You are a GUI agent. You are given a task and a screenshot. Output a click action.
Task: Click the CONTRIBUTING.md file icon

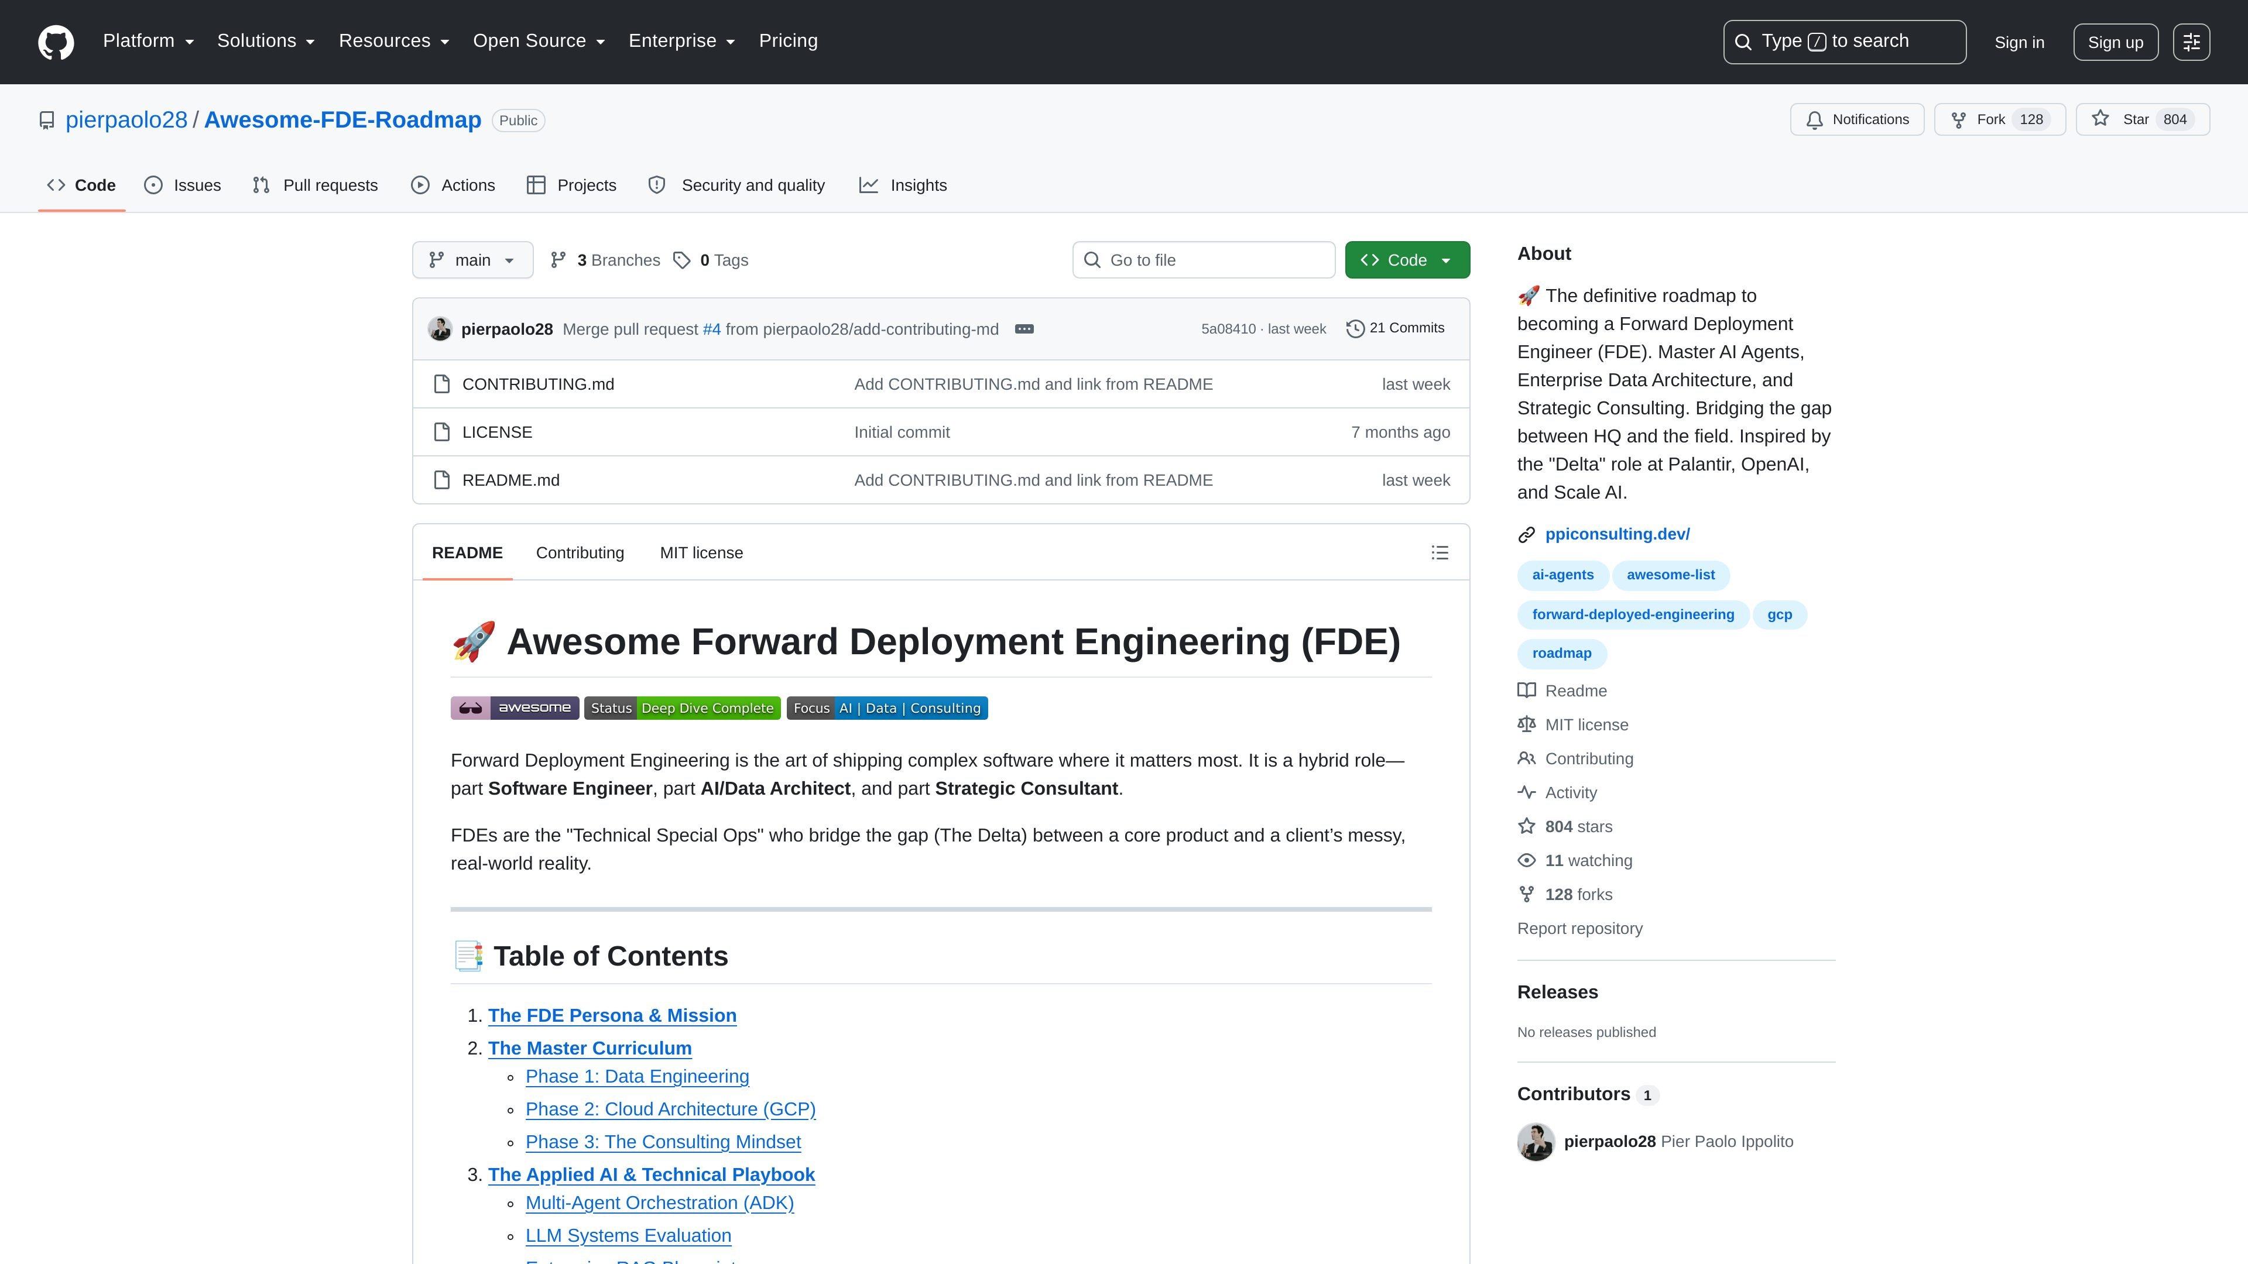(441, 384)
